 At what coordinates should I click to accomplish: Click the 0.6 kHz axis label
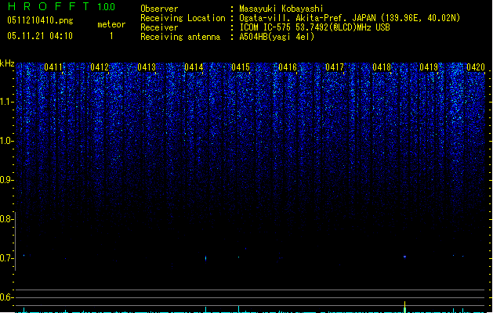(6, 297)
